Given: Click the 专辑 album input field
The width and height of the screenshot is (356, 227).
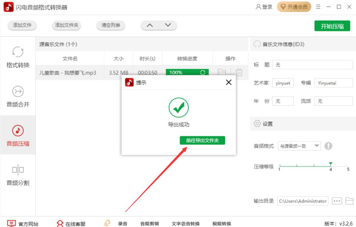Looking at the screenshot, I should point(334,83).
